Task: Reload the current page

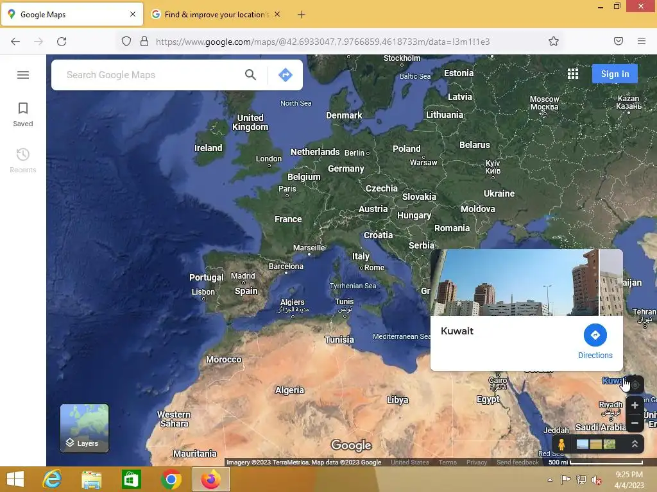Action: pyautogui.click(x=62, y=42)
